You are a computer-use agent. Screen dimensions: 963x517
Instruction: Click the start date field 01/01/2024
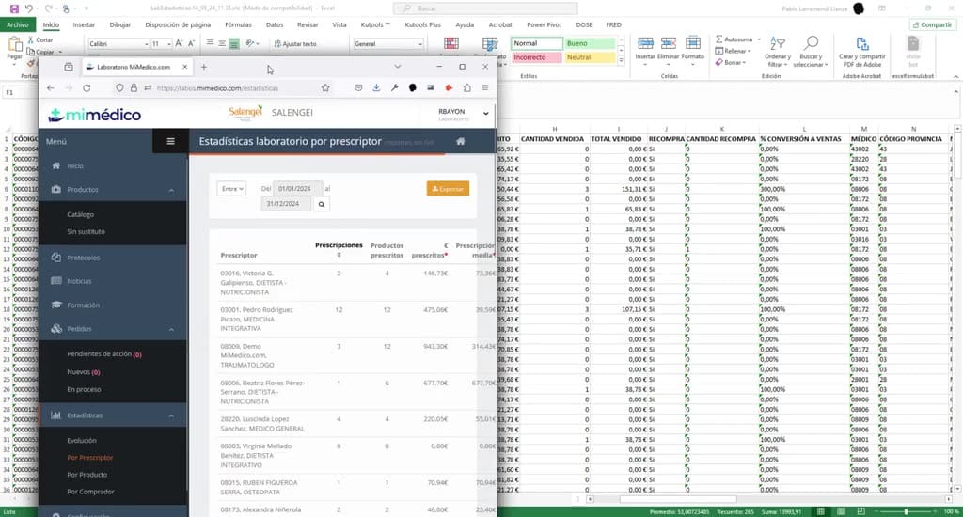[297, 189]
